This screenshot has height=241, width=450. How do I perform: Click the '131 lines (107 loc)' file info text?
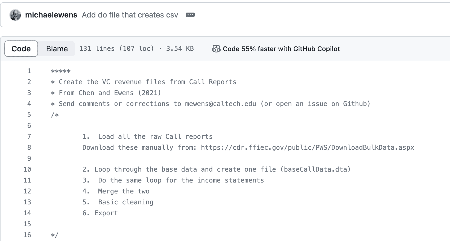(117, 49)
